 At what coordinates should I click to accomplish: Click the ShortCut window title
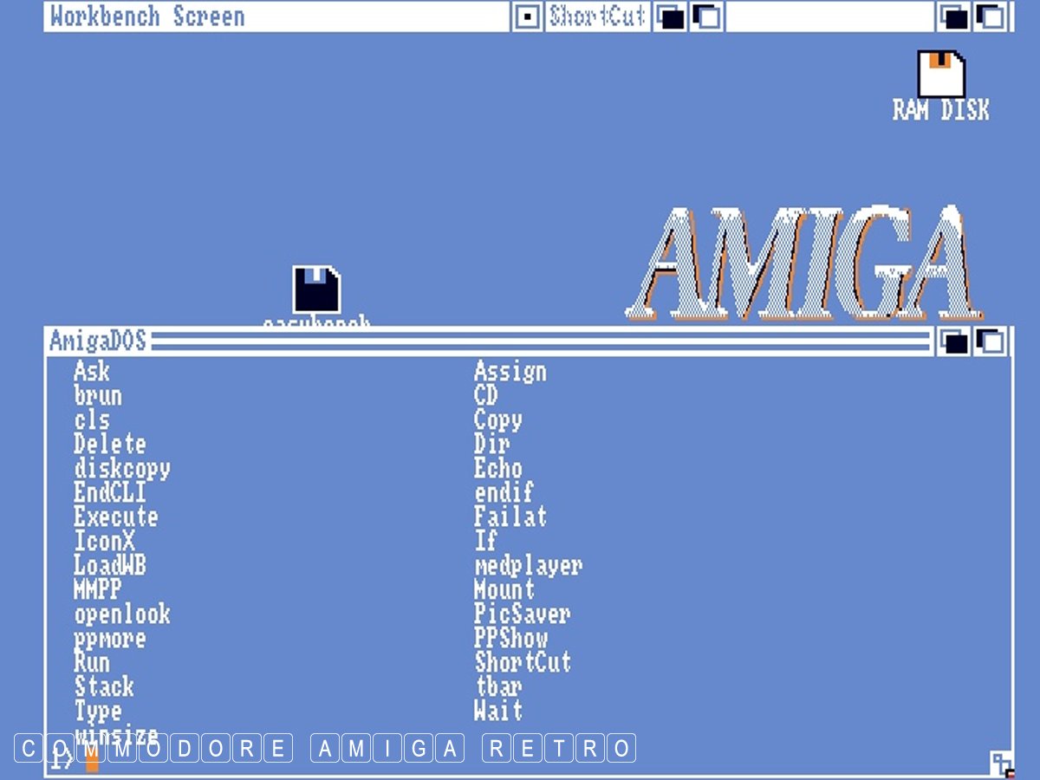(x=597, y=16)
